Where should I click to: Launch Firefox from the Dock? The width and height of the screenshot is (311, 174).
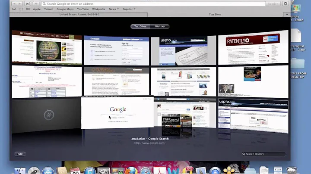point(131,171)
